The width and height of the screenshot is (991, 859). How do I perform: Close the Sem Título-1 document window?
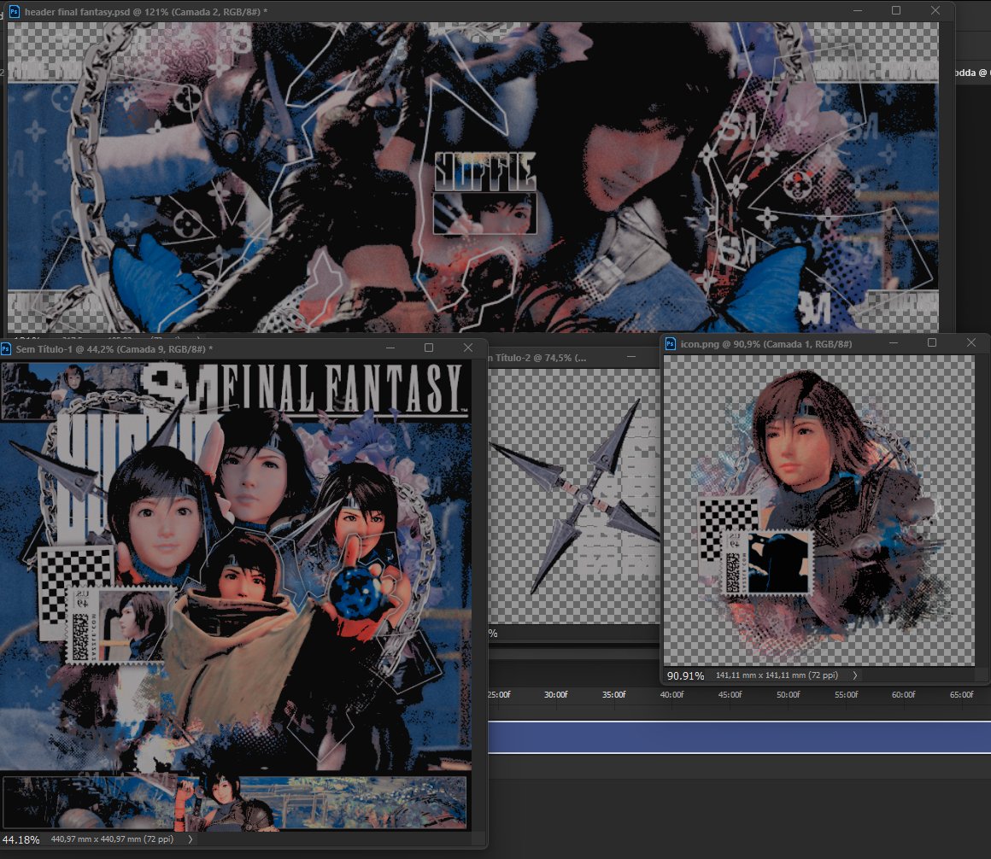(x=468, y=348)
